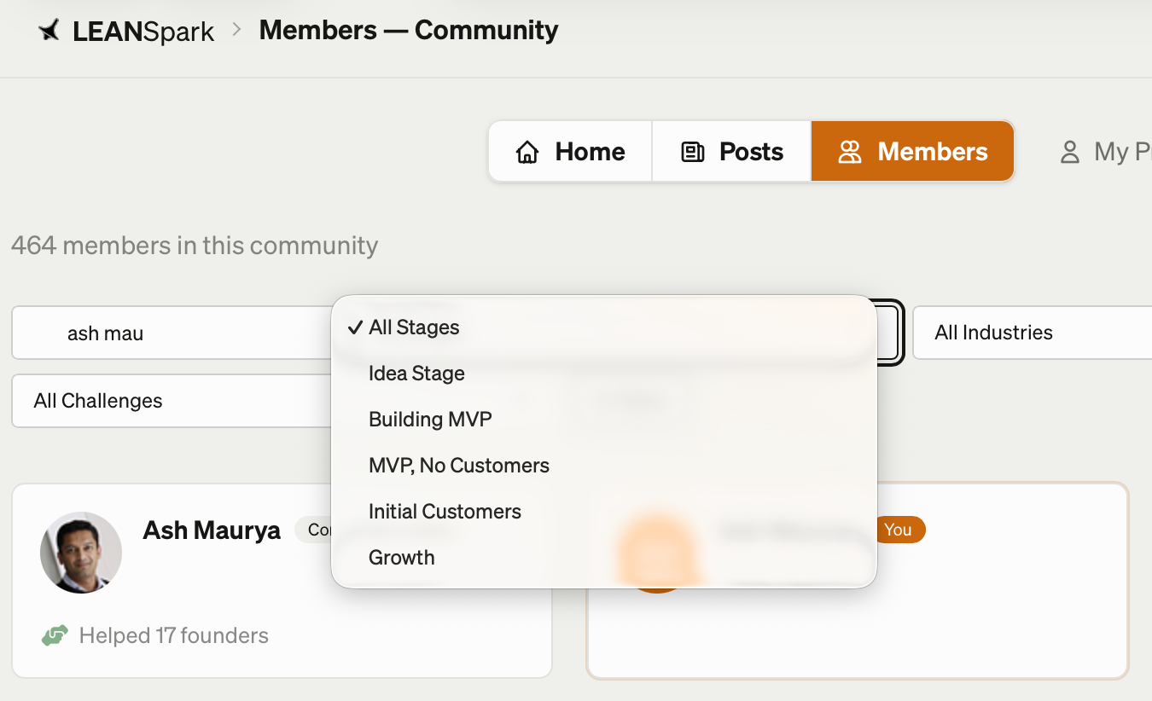Click the Ash Maurya member name
This screenshot has width=1152, height=701.
212,530
